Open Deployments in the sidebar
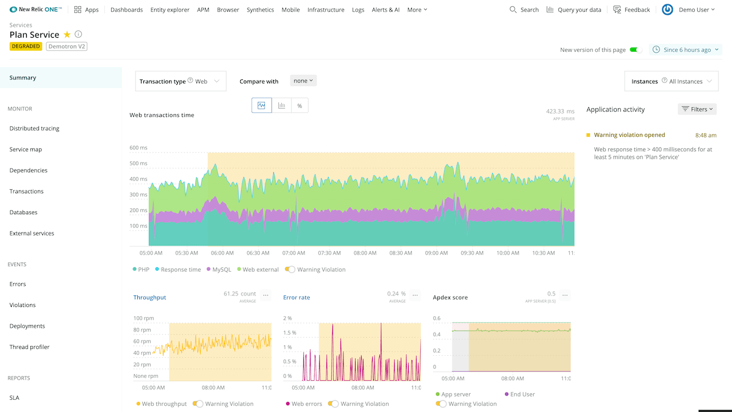Image resolution: width=732 pixels, height=412 pixels. [27, 326]
